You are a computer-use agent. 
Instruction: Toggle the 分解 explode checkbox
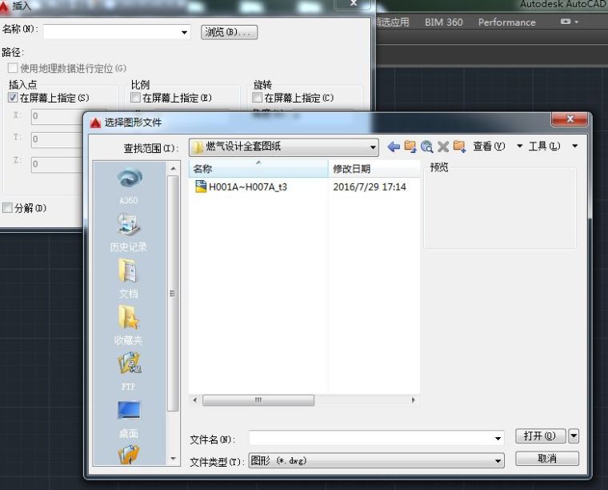(8, 208)
